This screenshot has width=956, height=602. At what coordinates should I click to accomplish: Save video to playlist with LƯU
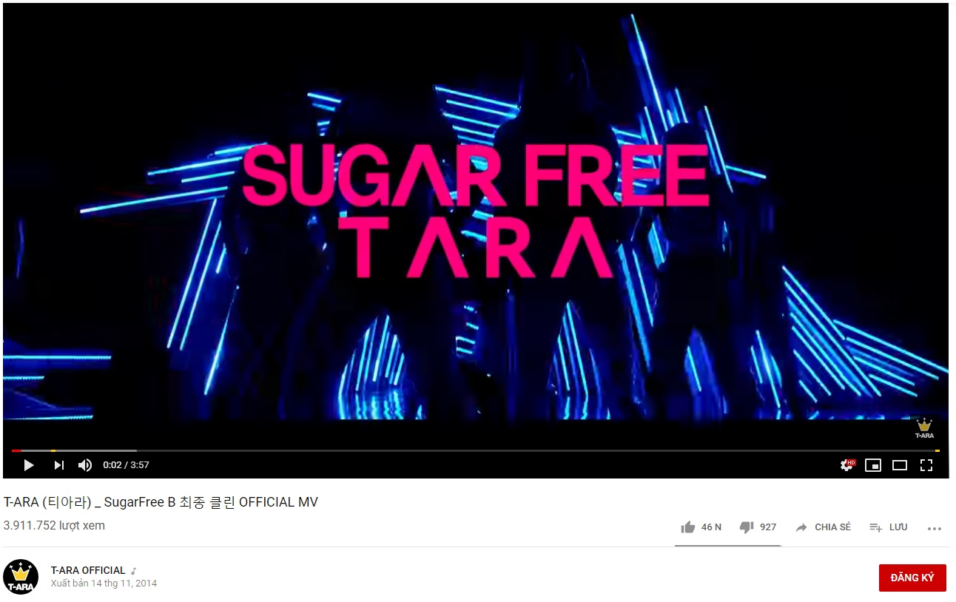coord(889,527)
